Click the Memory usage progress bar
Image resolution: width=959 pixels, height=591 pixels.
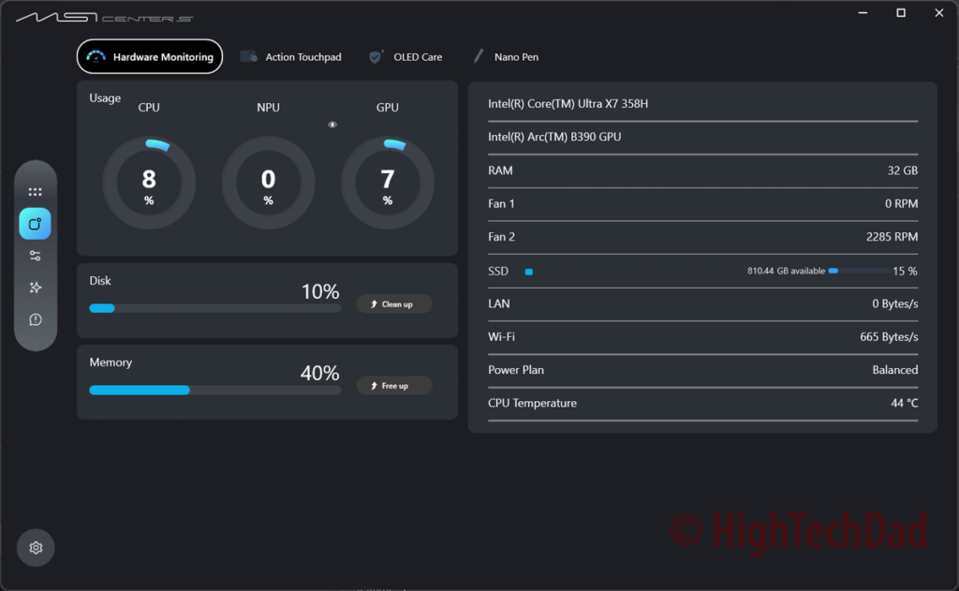pyautogui.click(x=215, y=390)
